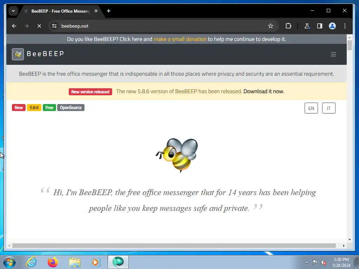Click the active green browser taskbar icon
This screenshot has height=269, width=359.
click(x=118, y=262)
